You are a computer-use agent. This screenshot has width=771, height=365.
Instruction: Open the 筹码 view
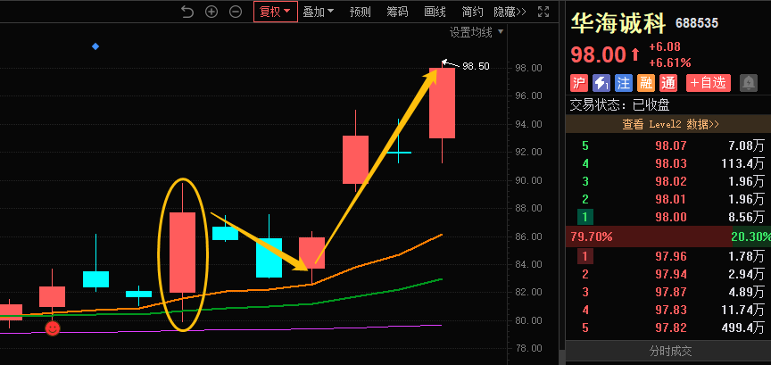tap(397, 12)
